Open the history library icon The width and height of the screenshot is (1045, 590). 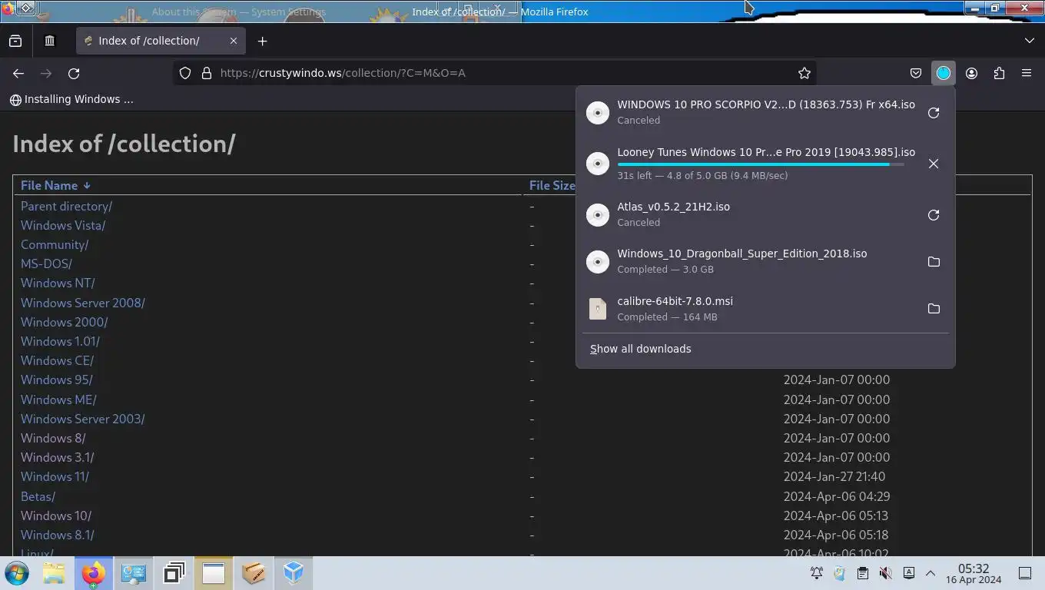click(50, 41)
